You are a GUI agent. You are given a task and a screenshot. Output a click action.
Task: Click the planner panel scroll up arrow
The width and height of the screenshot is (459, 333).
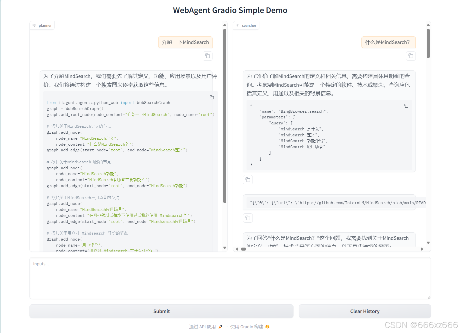coord(225,25)
